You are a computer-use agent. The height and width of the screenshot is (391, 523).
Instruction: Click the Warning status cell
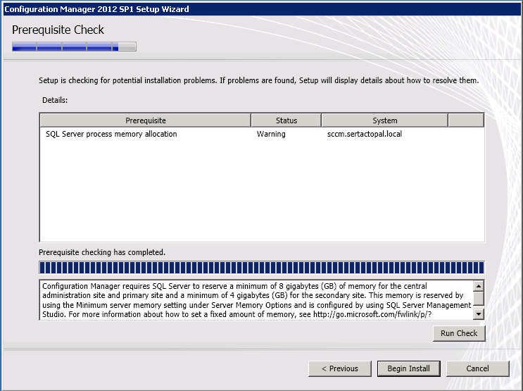coord(271,134)
